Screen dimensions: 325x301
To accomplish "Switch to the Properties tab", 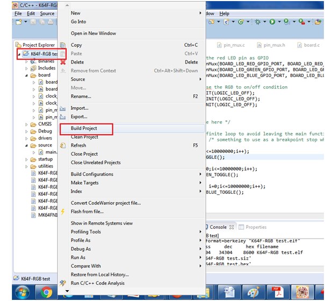I will pyautogui.click(x=253, y=227).
